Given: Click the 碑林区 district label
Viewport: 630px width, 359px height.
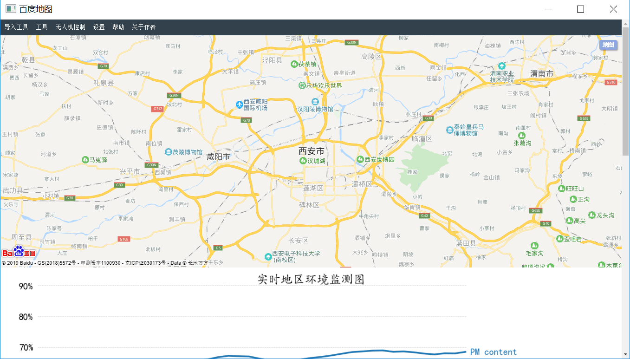Looking at the screenshot, I should click(x=309, y=205).
